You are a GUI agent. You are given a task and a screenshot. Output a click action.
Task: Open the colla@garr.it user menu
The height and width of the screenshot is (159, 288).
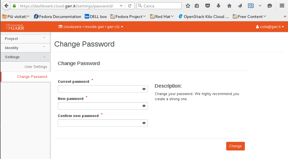click(x=270, y=27)
